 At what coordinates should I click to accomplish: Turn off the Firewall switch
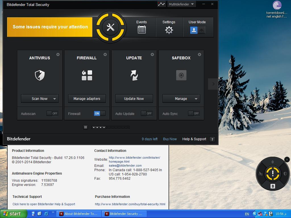coord(100,114)
